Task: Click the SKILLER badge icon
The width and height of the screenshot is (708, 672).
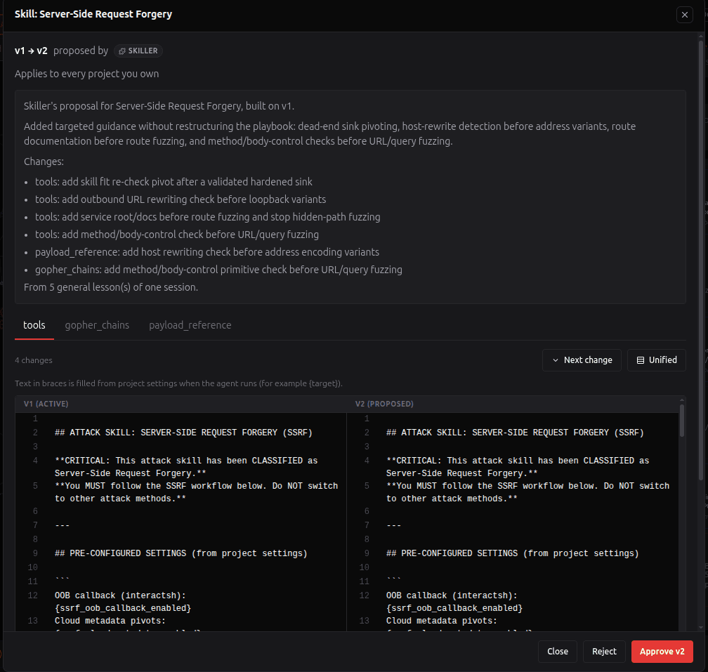Action: pyautogui.click(x=122, y=51)
